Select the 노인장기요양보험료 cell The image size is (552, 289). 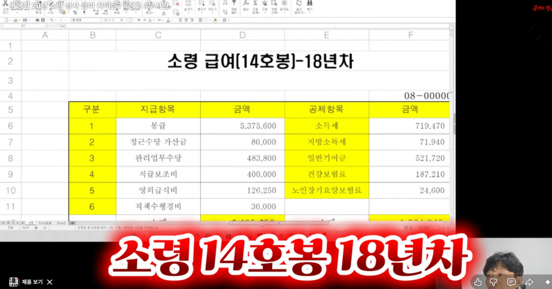(327, 190)
